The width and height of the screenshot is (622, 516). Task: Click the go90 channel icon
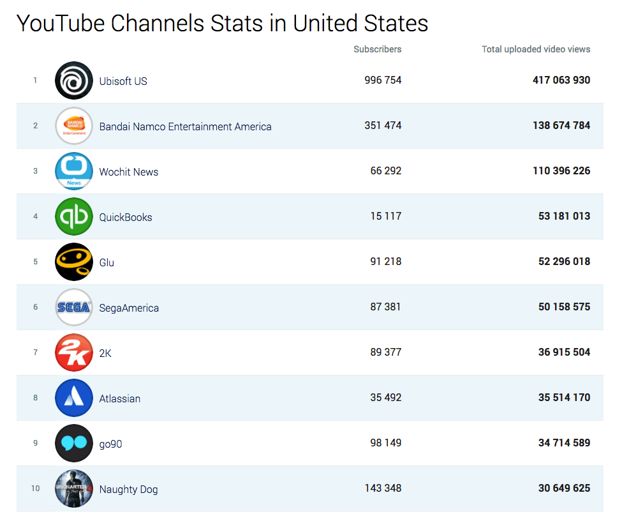point(74,443)
